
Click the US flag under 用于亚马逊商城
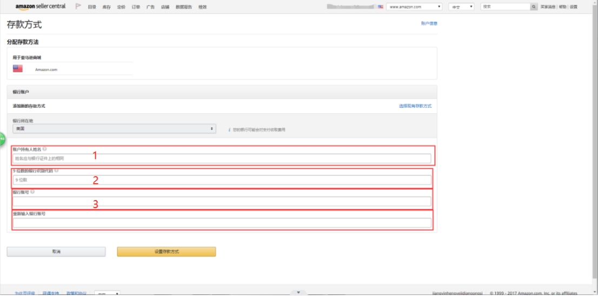coord(18,69)
